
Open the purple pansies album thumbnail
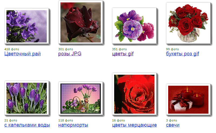pyautogui.click(x=134, y=26)
